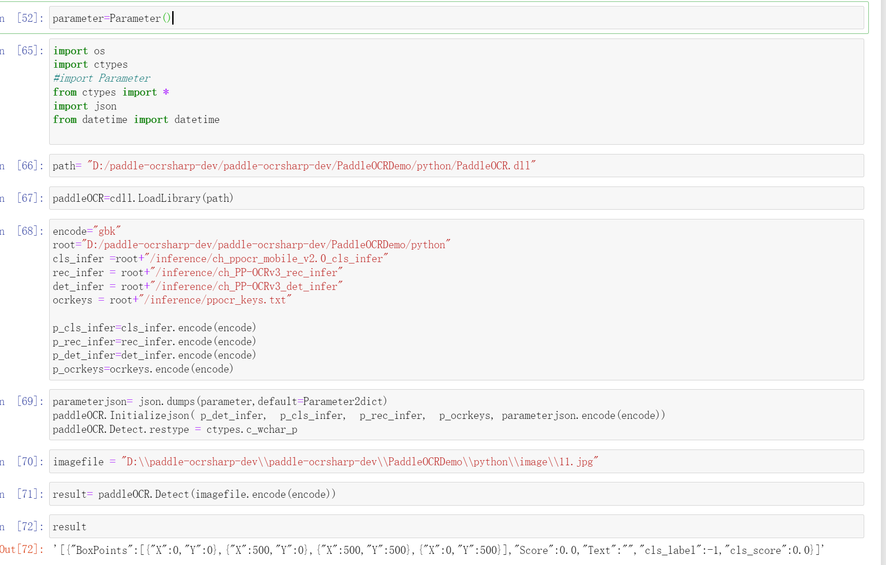Image resolution: width=886 pixels, height=565 pixels.
Task: Click the #import Parameter comment
Action: click(102, 78)
